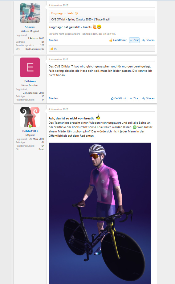This screenshot has height=284, width=175.
Task: Unlike Sheve6's post via Gefällt mir
Action: click(x=118, y=40)
